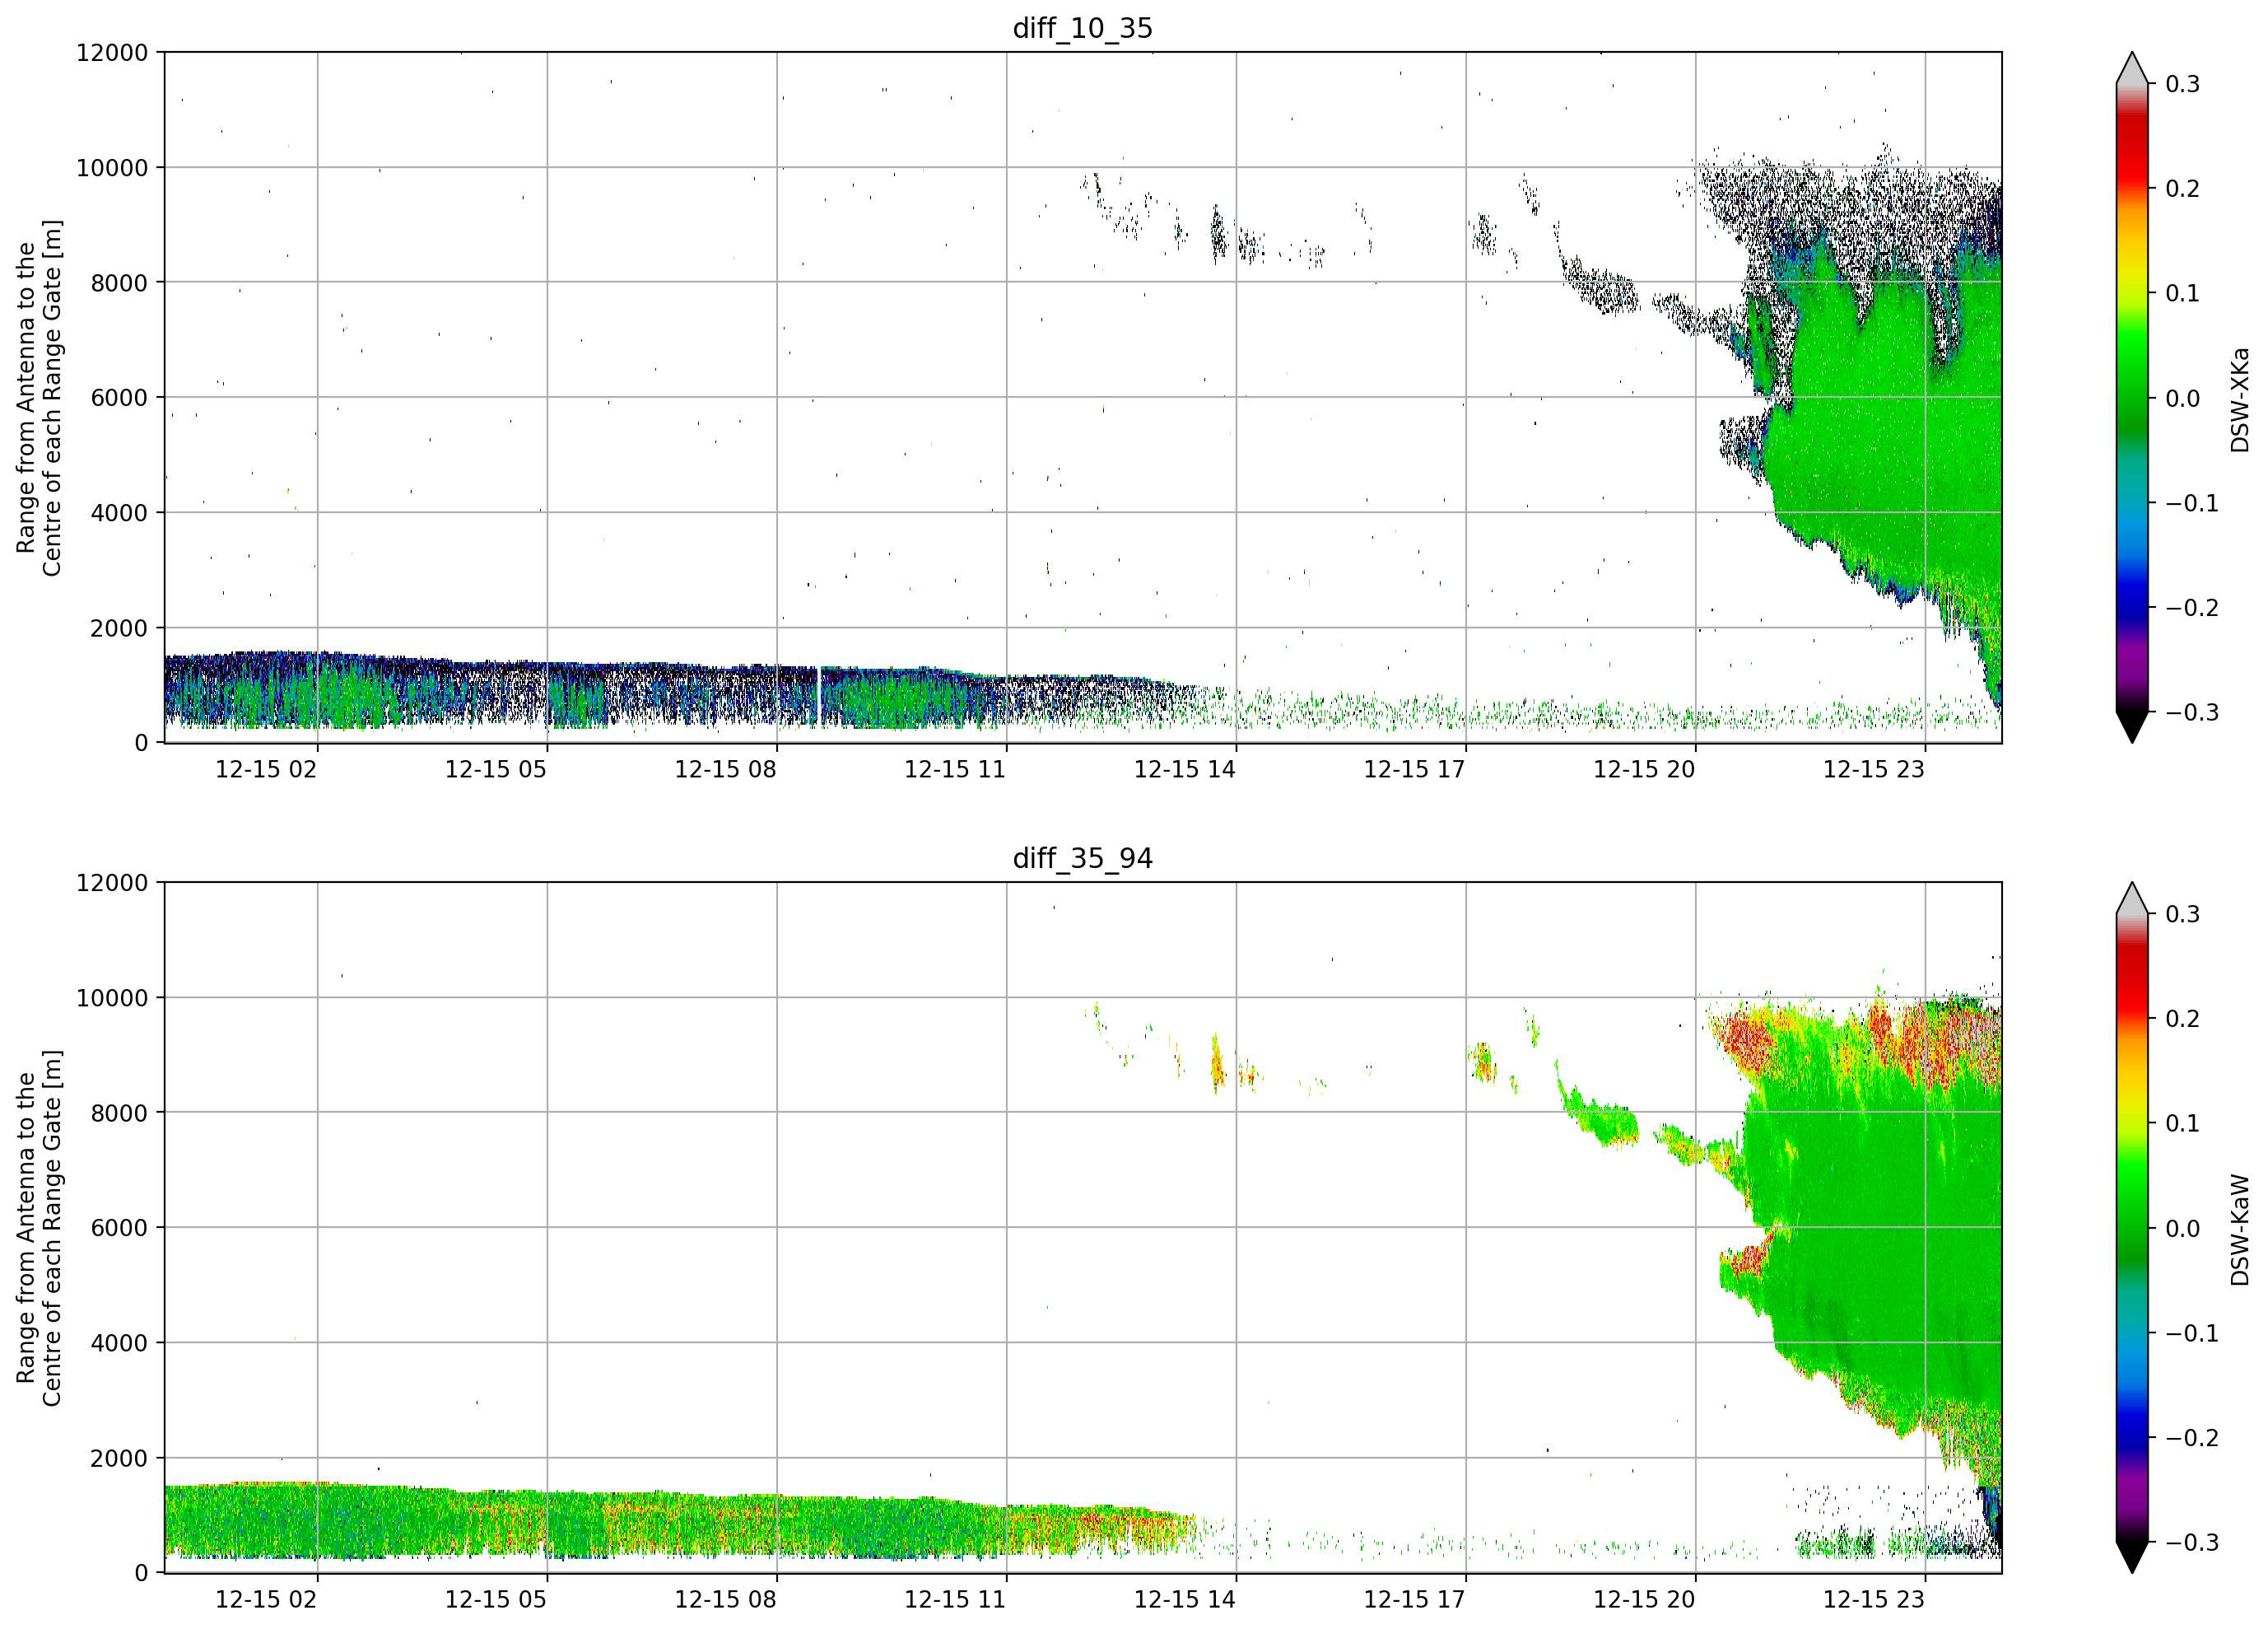Click the '8000' y-tick of the diff_10_35 plot
The width and height of the screenshot is (2268, 1629).
coord(119,283)
